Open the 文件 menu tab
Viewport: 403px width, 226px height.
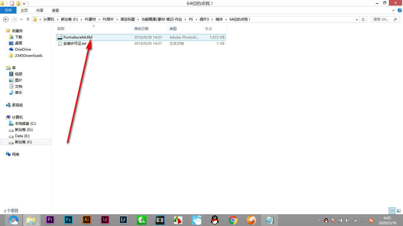[x=8, y=10]
